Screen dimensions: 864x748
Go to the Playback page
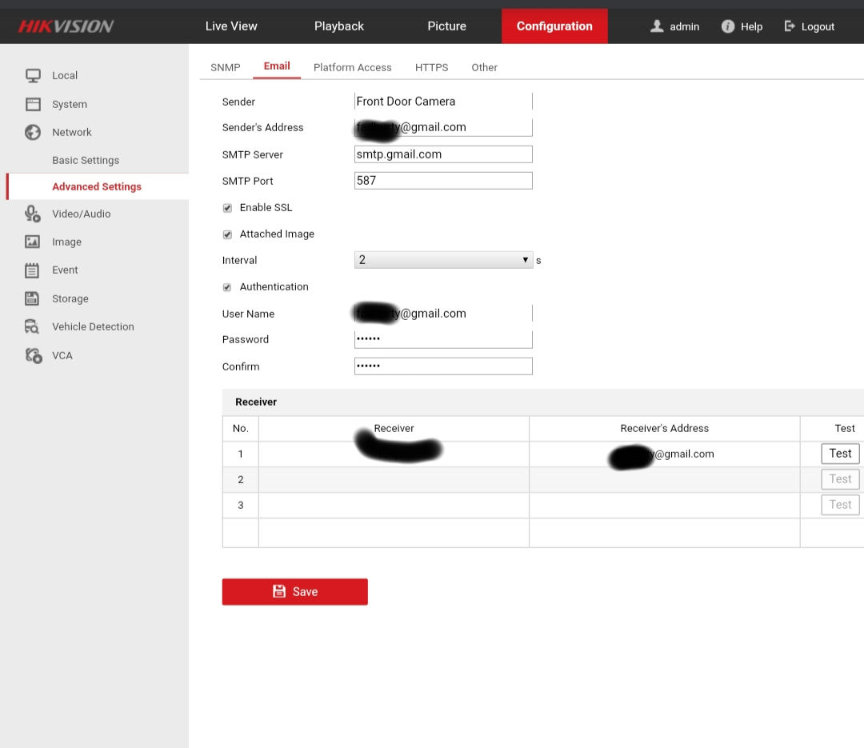click(x=338, y=26)
